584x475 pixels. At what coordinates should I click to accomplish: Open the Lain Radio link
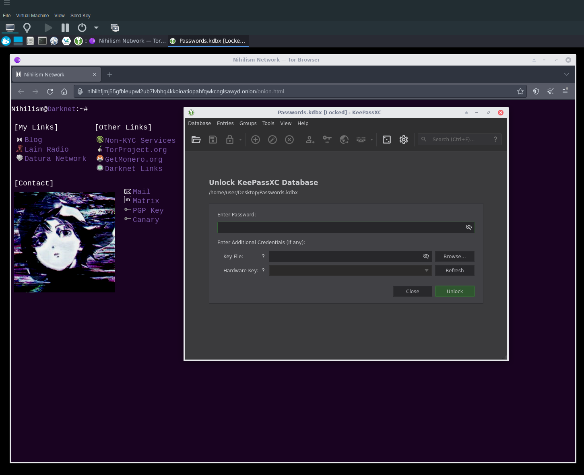coord(47,149)
